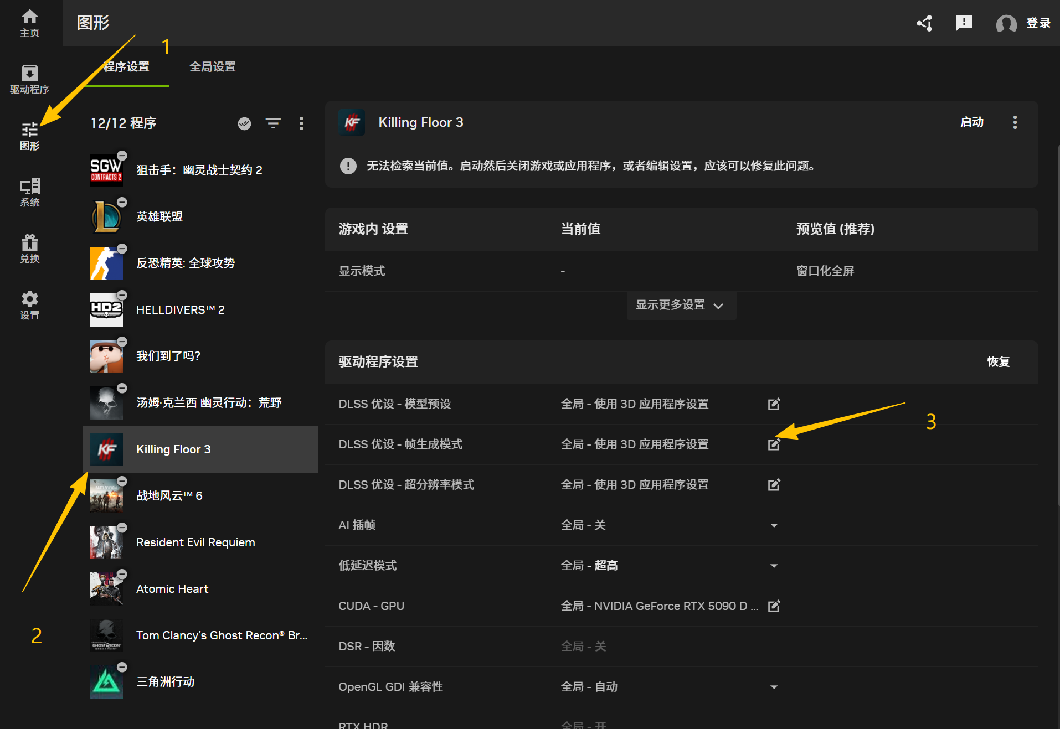Open OpenGL GDI 兼容性 dropdown arrow
This screenshot has height=729, width=1060.
click(774, 687)
